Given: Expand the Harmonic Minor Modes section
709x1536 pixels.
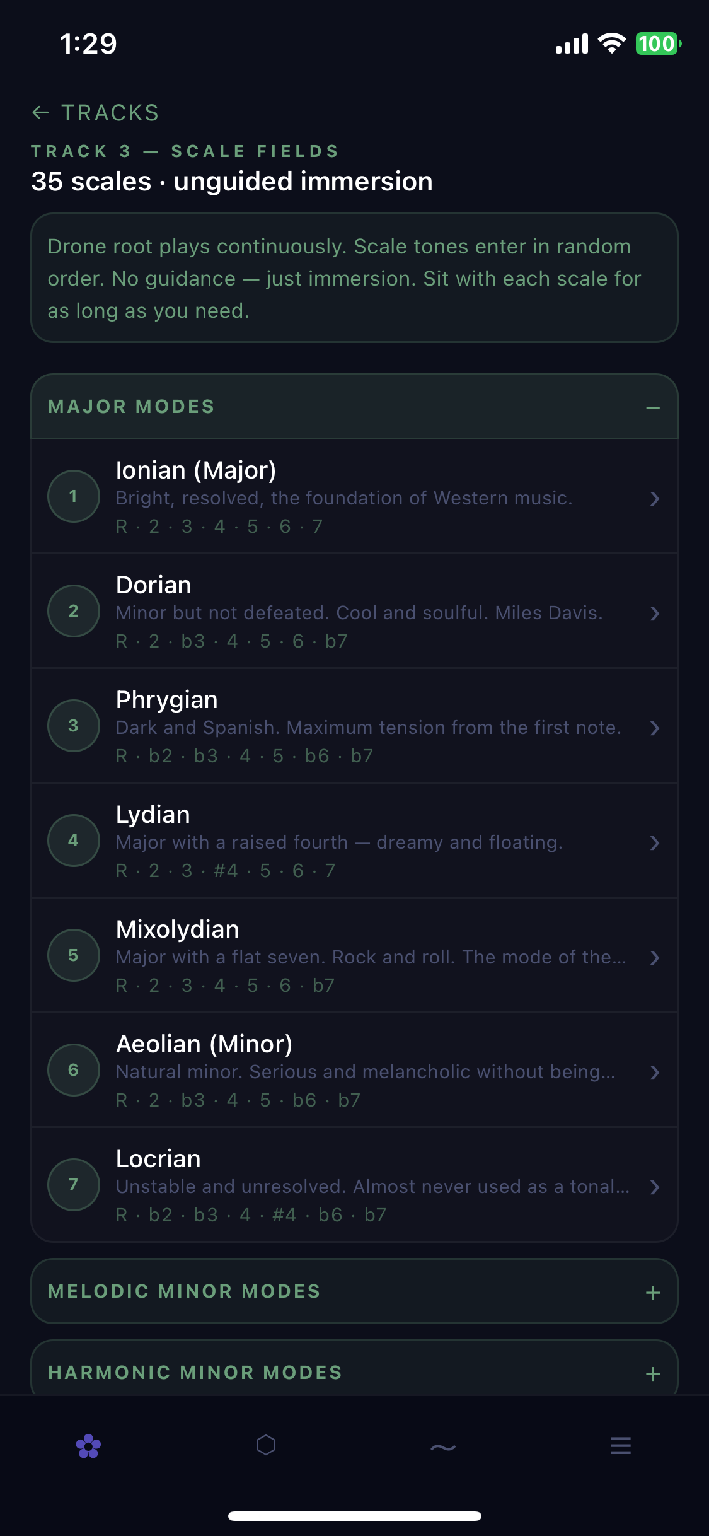Looking at the screenshot, I should 653,1374.
